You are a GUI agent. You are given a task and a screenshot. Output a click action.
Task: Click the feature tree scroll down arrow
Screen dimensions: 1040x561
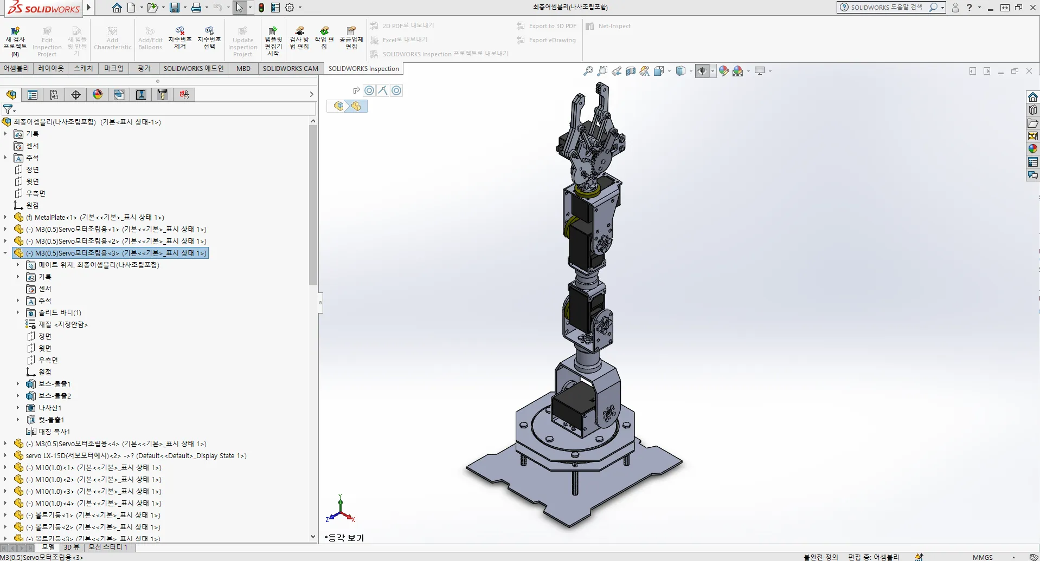pyautogui.click(x=313, y=537)
